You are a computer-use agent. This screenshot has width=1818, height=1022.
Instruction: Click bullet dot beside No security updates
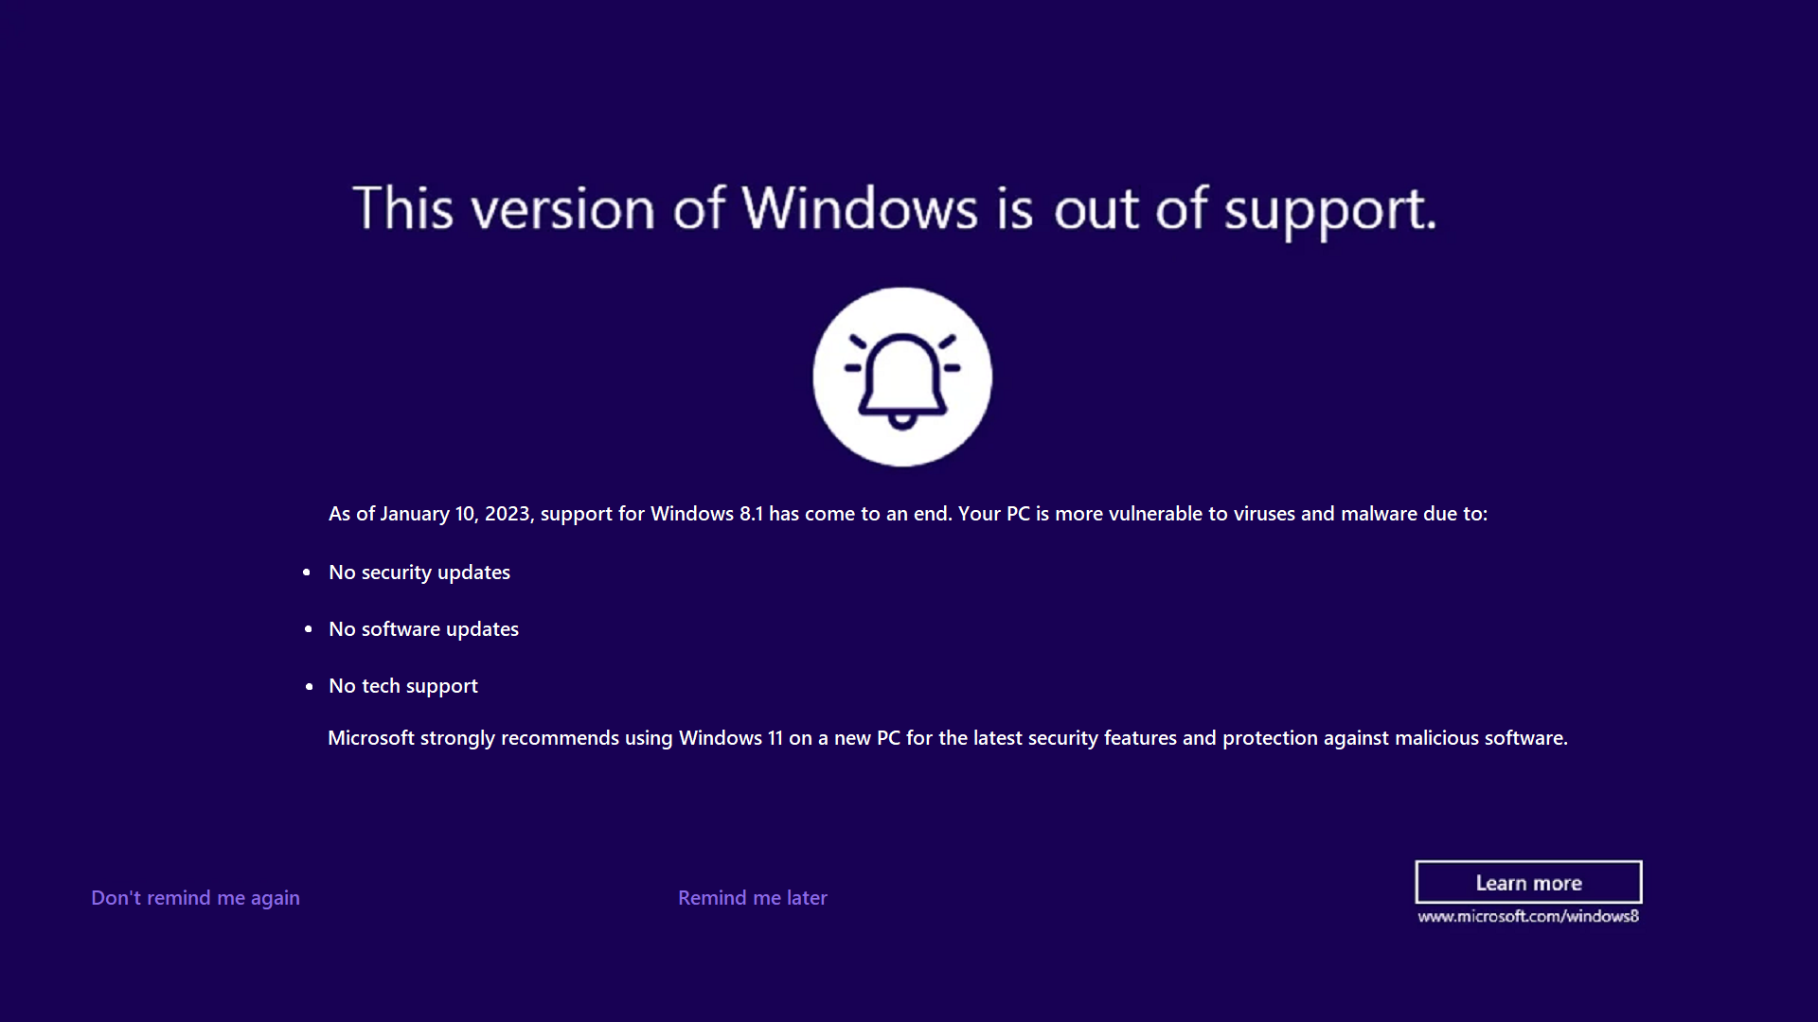point(307,573)
